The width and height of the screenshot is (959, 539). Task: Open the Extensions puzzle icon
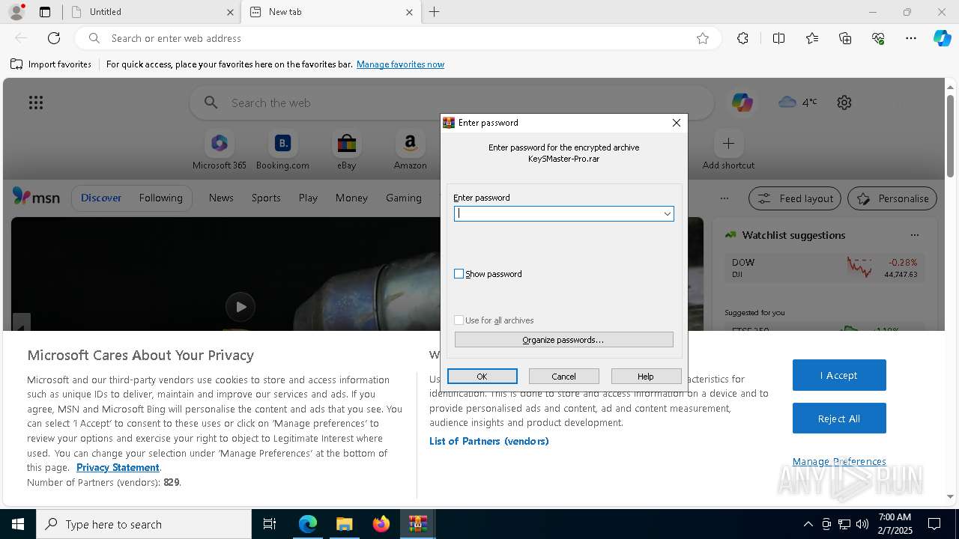[x=742, y=38]
